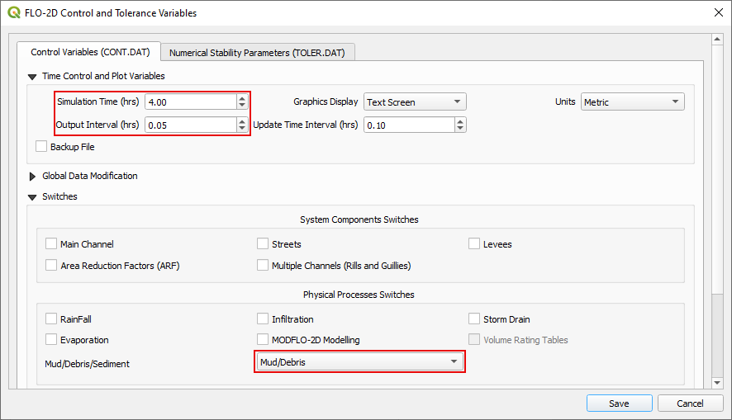The image size is (732, 420).
Task: Click inside the Simulation Time field
Action: pyautogui.click(x=189, y=102)
